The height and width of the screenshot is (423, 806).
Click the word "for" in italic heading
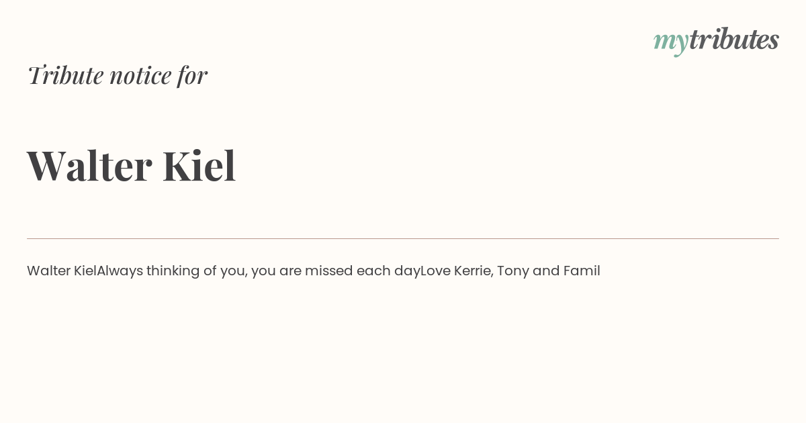(x=193, y=75)
